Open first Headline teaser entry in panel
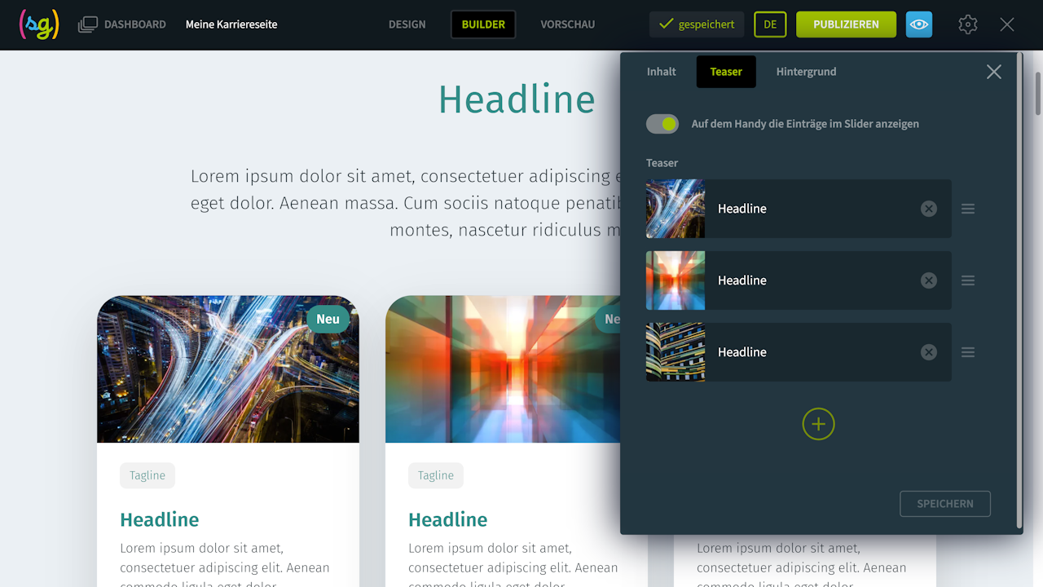The image size is (1043, 587). 799,209
